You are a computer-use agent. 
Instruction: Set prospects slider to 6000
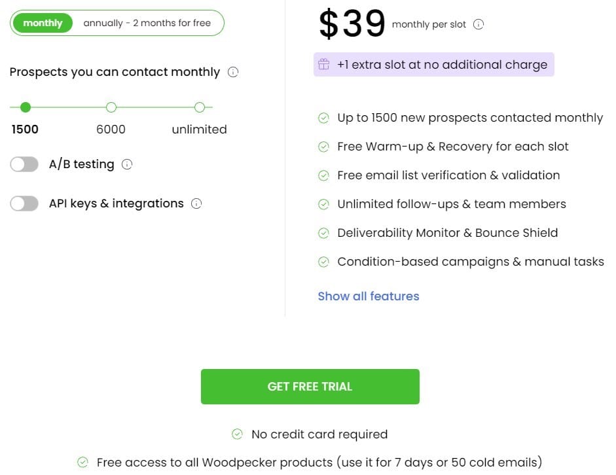coord(111,107)
